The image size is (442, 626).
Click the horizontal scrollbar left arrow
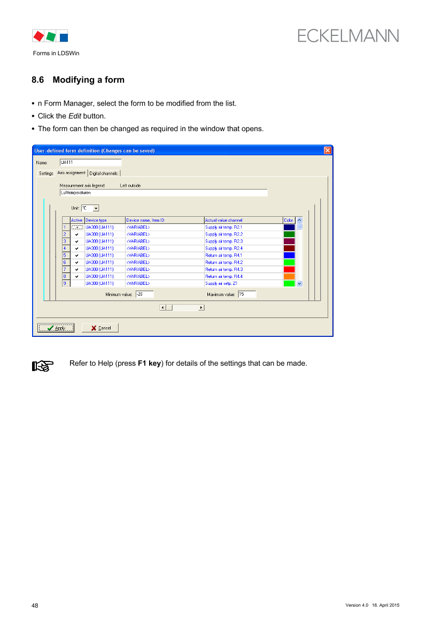pos(162,308)
